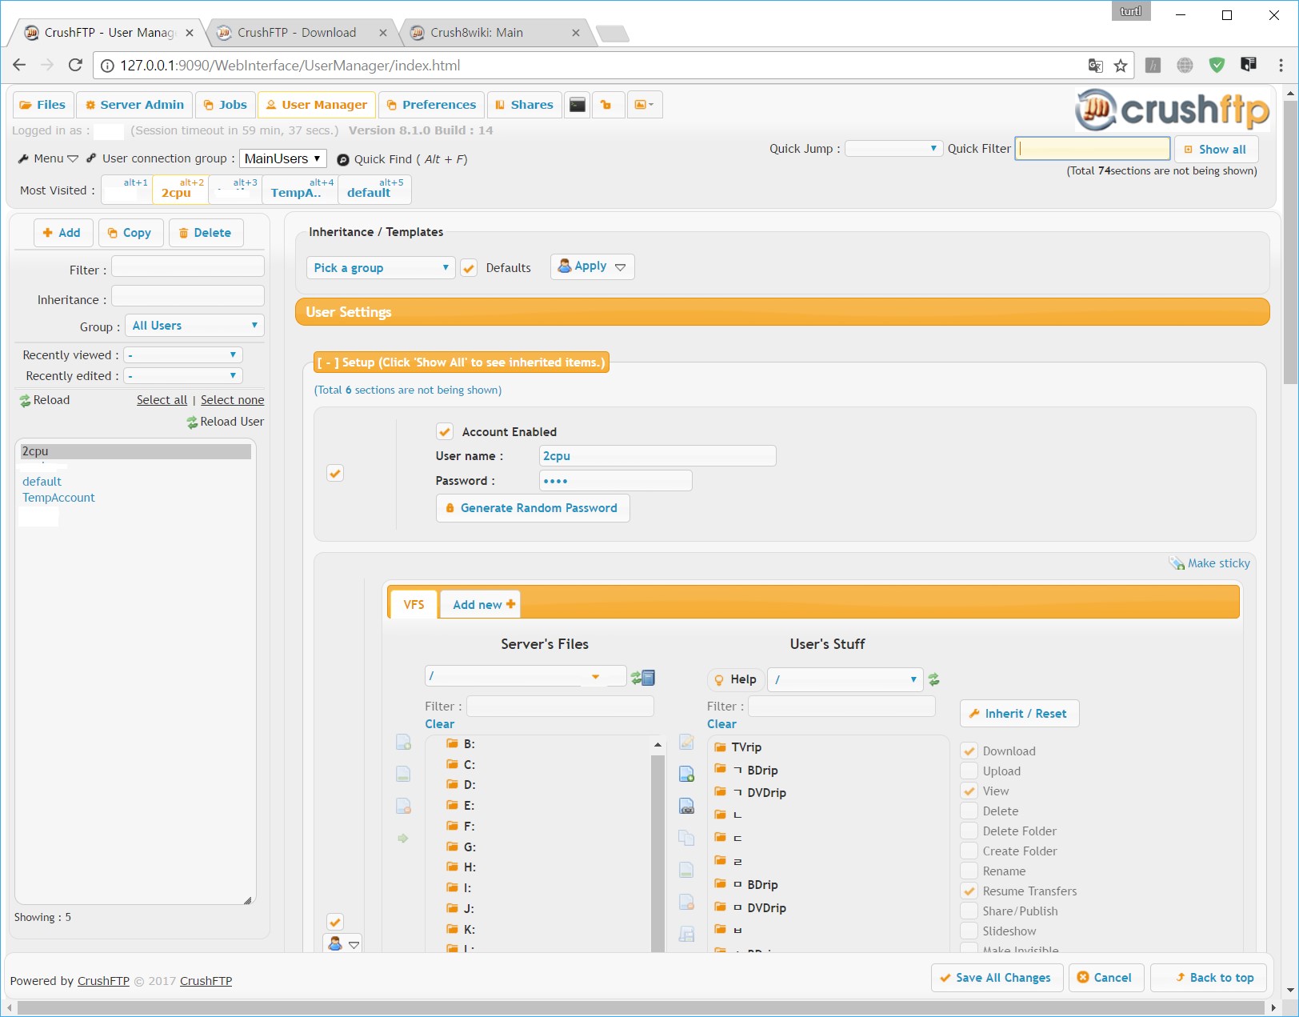The width and height of the screenshot is (1299, 1017).
Task: Click the remove-file icon beside Server's Files list
Action: 403,807
